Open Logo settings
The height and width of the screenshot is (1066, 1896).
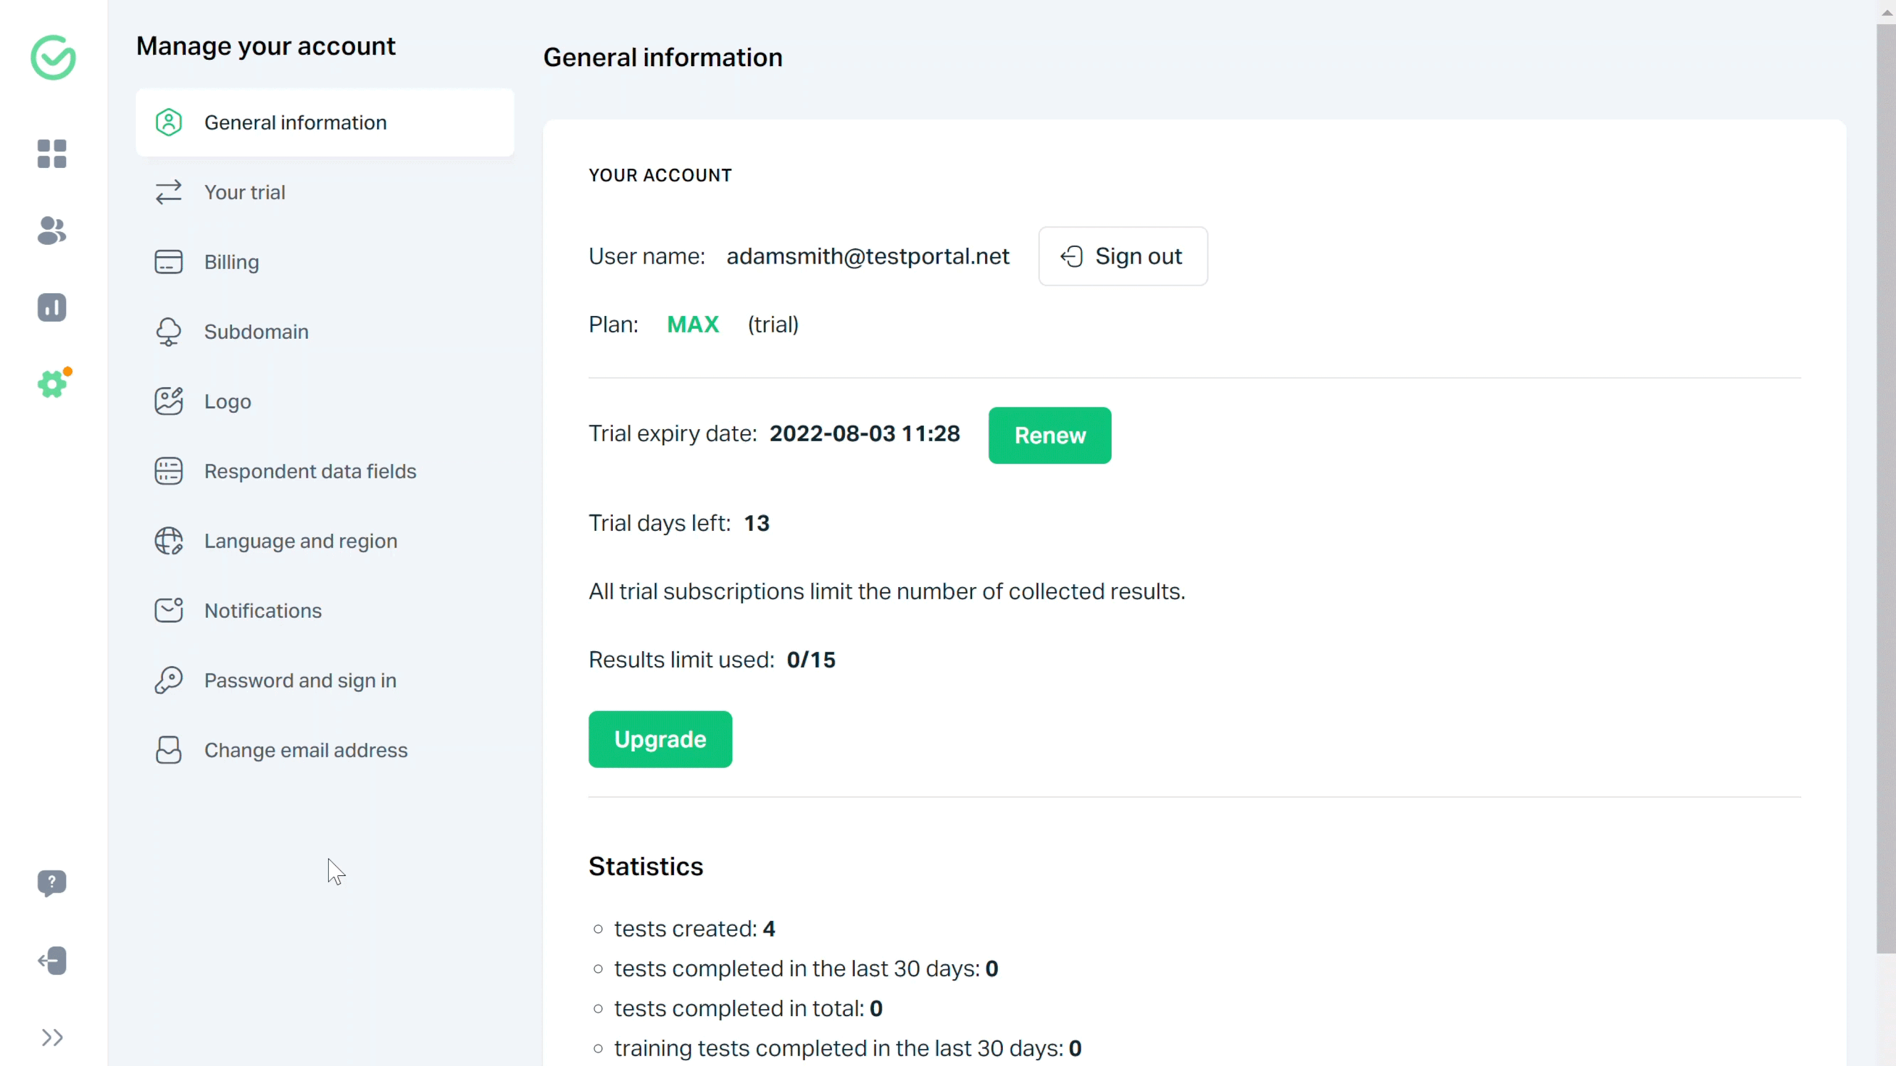228,401
